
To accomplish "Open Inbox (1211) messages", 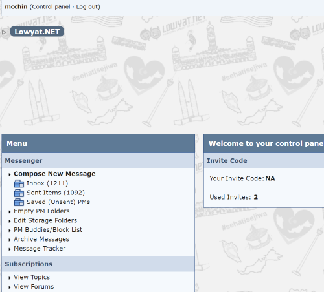I will pos(47,183).
